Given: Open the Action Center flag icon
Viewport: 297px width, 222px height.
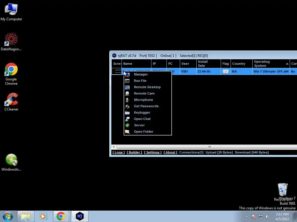Looking at the screenshot, I should (x=254, y=217).
